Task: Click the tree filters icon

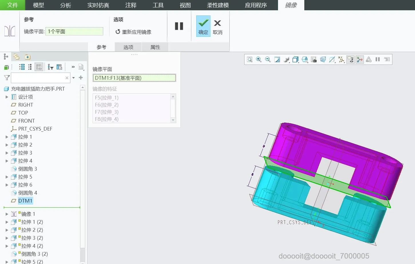Action: click(x=51, y=67)
